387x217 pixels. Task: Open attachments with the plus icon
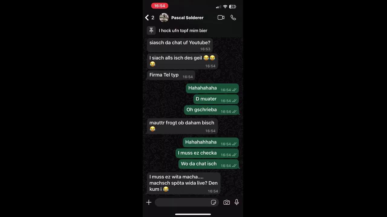(149, 202)
